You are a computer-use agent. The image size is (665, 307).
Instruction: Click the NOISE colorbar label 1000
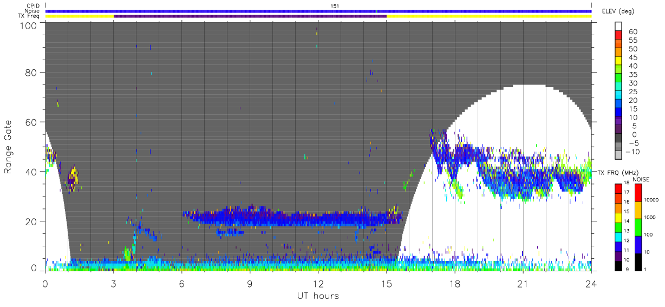click(x=649, y=218)
